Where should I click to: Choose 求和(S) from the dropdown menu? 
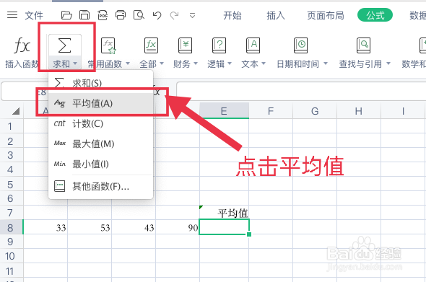click(100, 83)
